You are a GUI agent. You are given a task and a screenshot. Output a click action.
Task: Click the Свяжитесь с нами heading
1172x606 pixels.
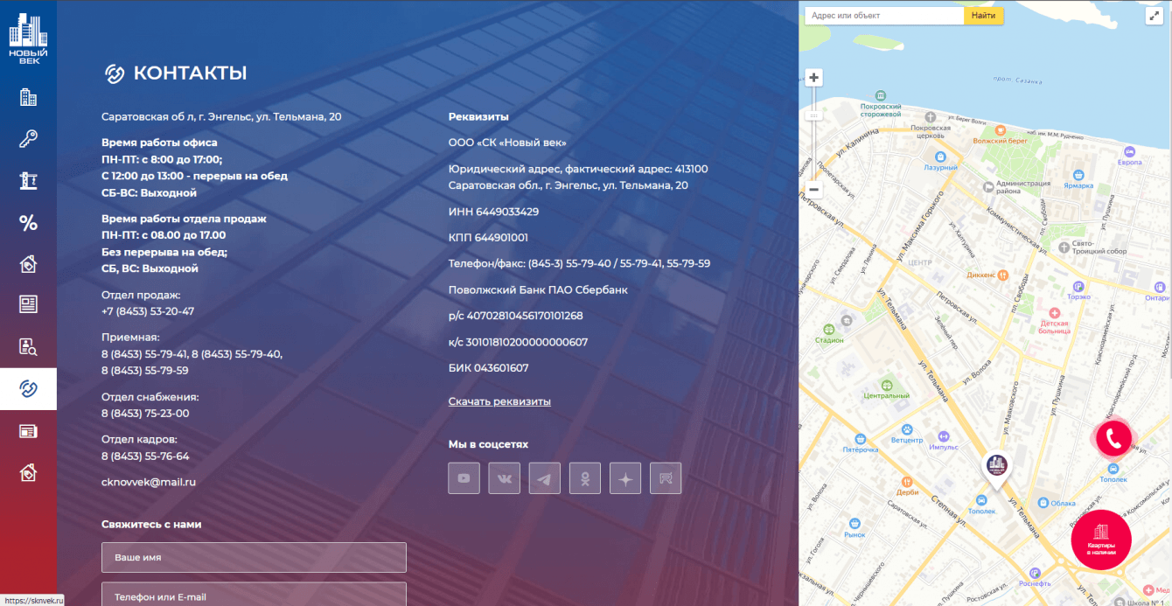[x=151, y=525]
